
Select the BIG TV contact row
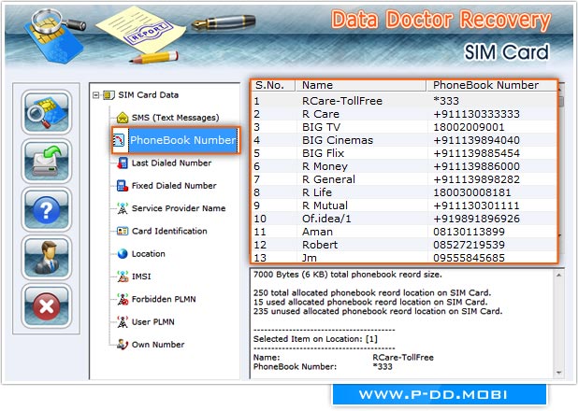click(404, 127)
